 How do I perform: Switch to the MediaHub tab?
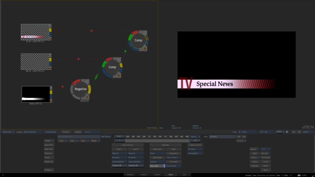point(130,175)
